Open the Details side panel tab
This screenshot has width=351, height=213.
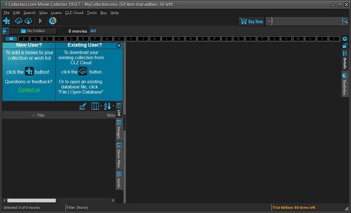click(x=345, y=60)
